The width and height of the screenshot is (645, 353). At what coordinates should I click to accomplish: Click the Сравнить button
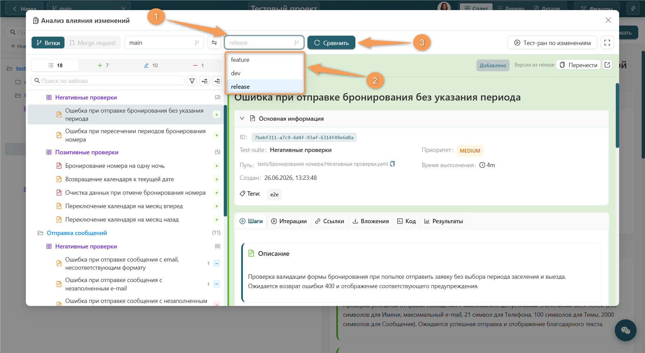[x=331, y=43]
